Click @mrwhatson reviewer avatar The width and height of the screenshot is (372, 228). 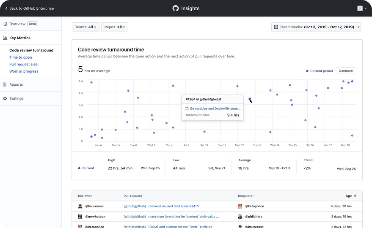80,217
